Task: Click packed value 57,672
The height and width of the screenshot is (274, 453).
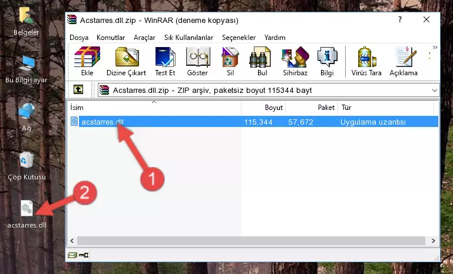Action: coord(300,122)
